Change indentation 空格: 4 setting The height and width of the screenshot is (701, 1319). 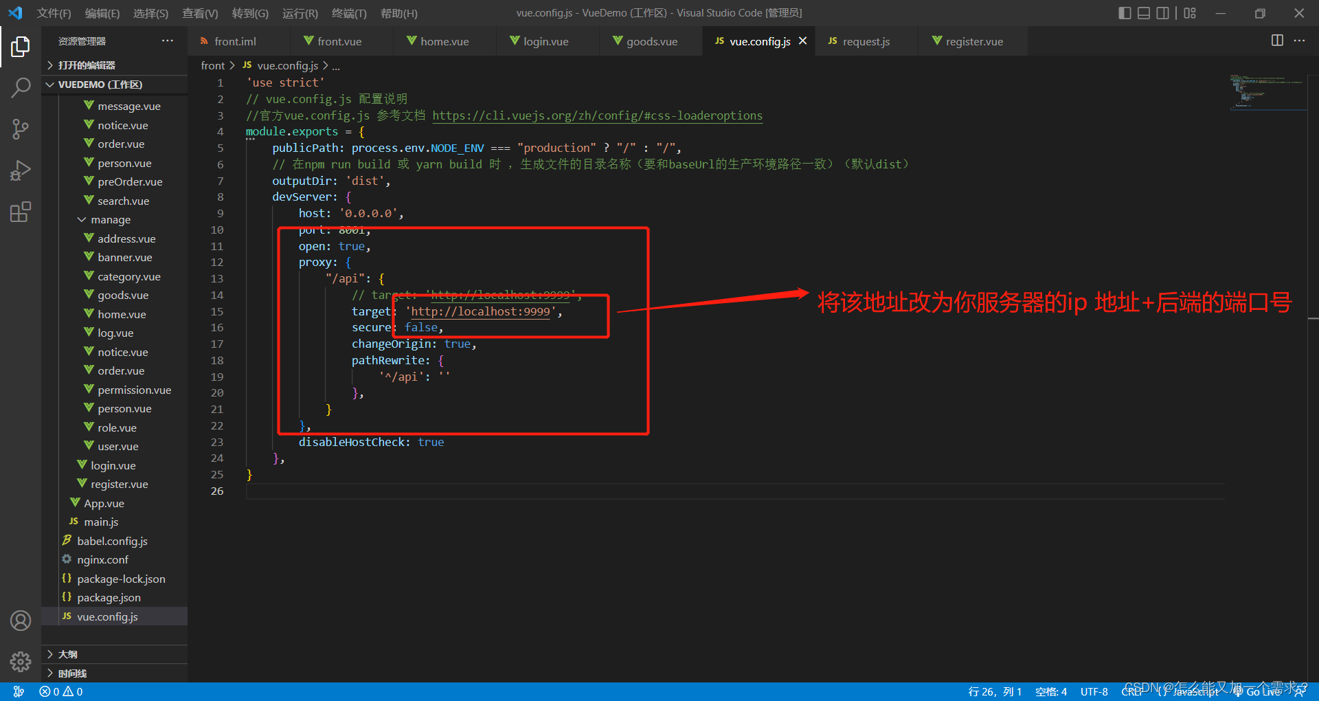[1051, 691]
